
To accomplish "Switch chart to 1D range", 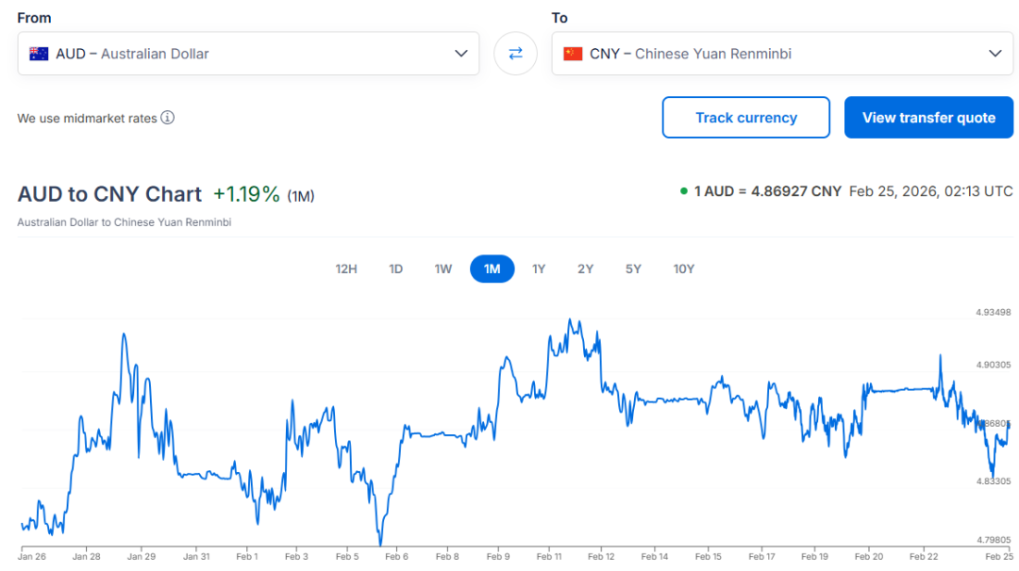I will pyautogui.click(x=395, y=269).
